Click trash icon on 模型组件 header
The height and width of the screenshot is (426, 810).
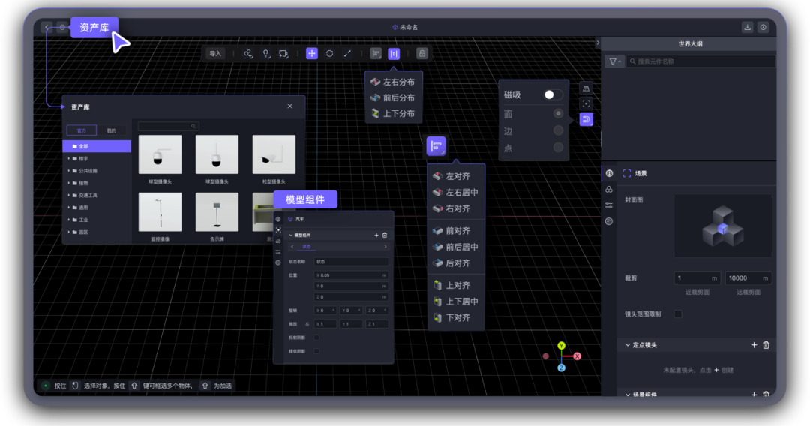[384, 235]
